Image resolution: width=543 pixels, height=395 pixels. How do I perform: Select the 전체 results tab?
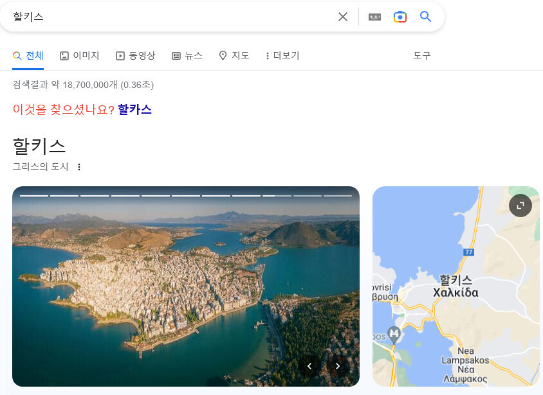pos(28,56)
